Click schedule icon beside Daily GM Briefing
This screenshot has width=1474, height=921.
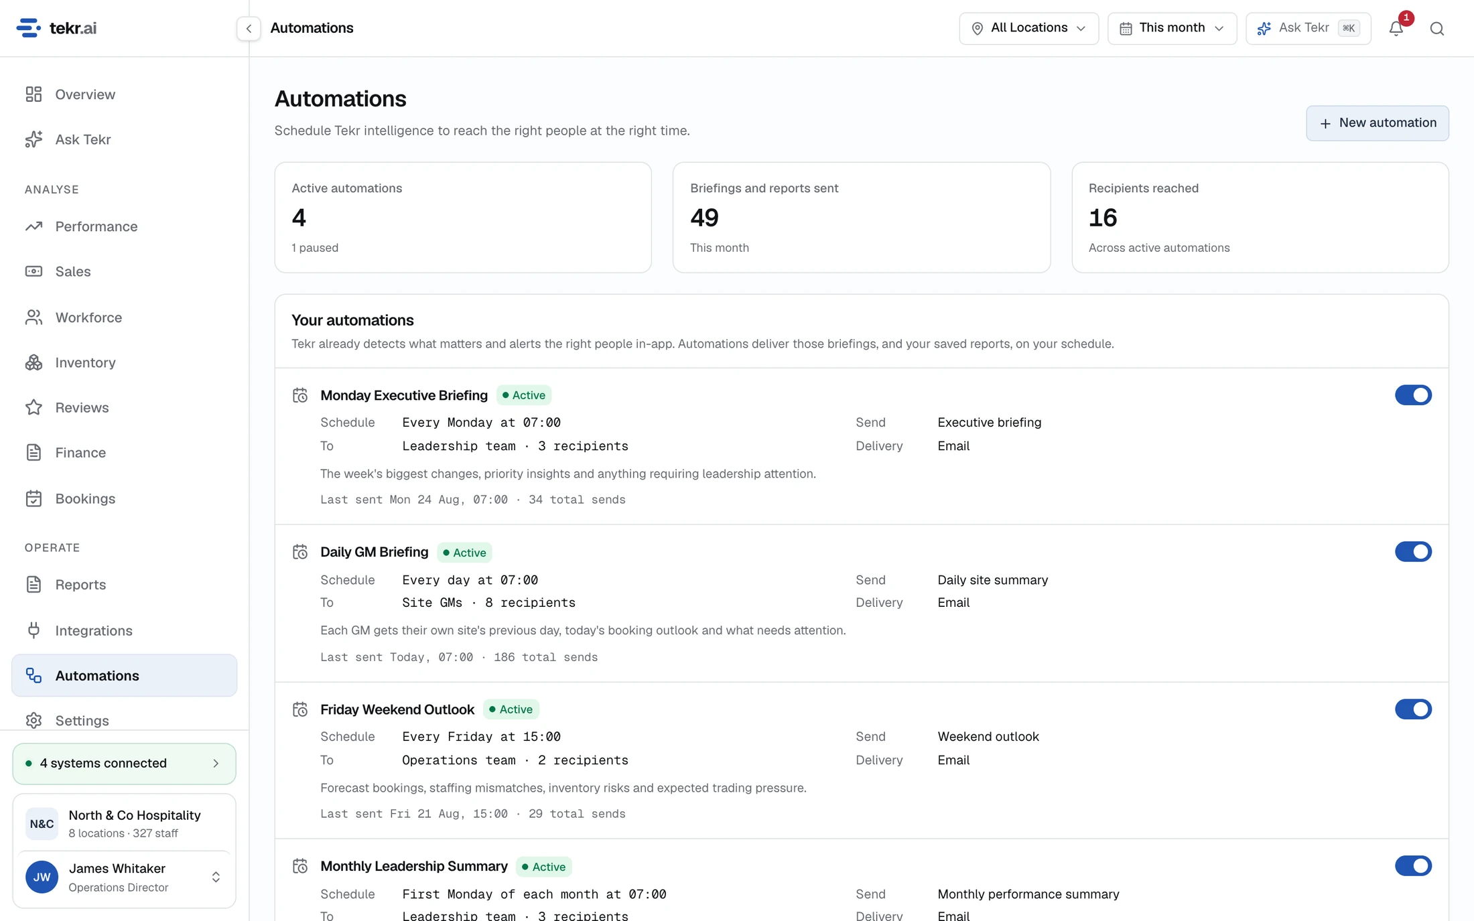point(300,552)
